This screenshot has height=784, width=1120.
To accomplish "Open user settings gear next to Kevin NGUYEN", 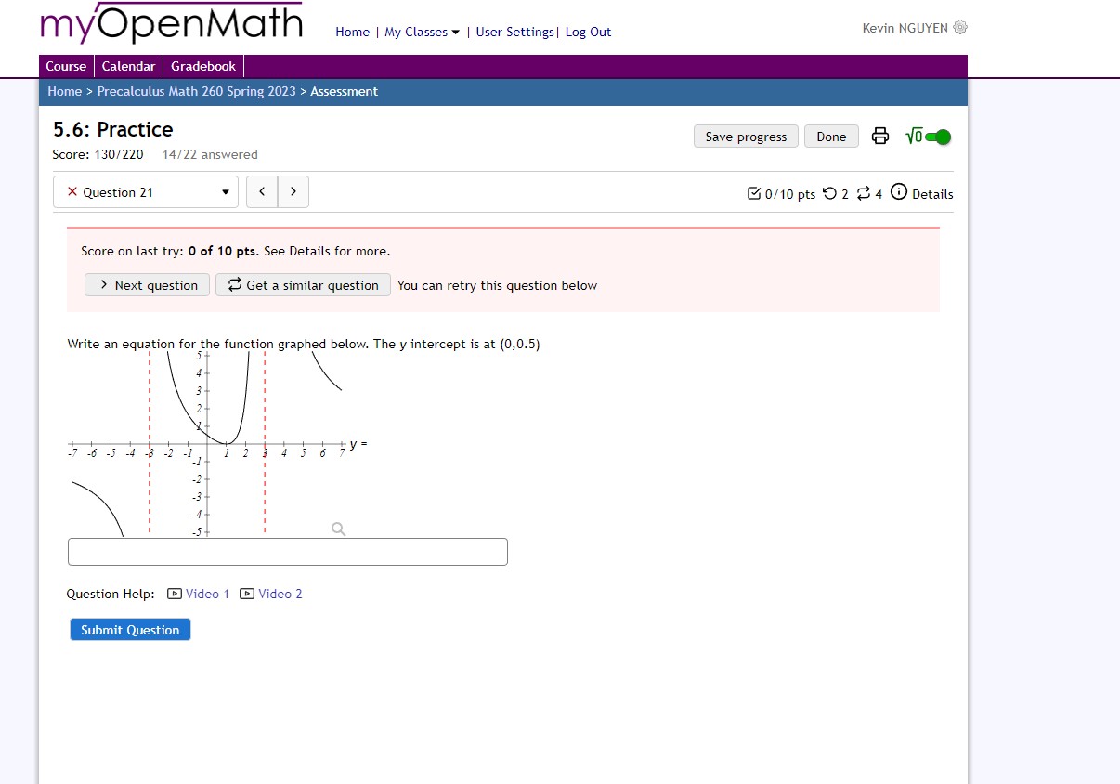I will (x=960, y=28).
